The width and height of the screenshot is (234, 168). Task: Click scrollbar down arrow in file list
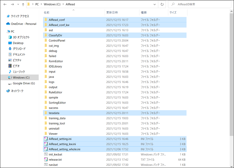click(231, 166)
